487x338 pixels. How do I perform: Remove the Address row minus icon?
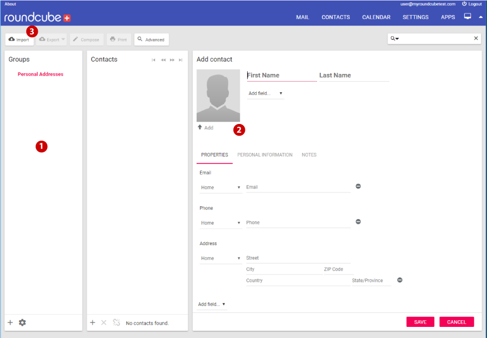click(400, 280)
